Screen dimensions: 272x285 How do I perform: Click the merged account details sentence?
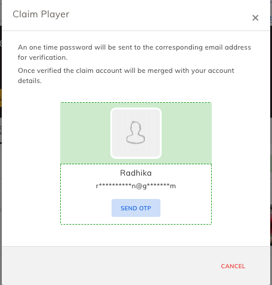click(x=126, y=75)
